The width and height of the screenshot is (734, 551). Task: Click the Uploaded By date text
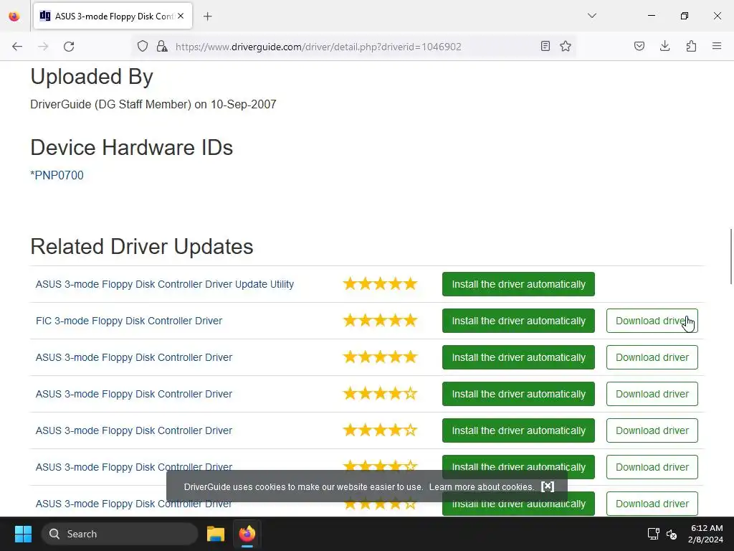click(x=244, y=104)
